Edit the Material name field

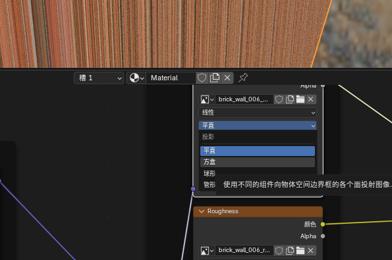171,78
